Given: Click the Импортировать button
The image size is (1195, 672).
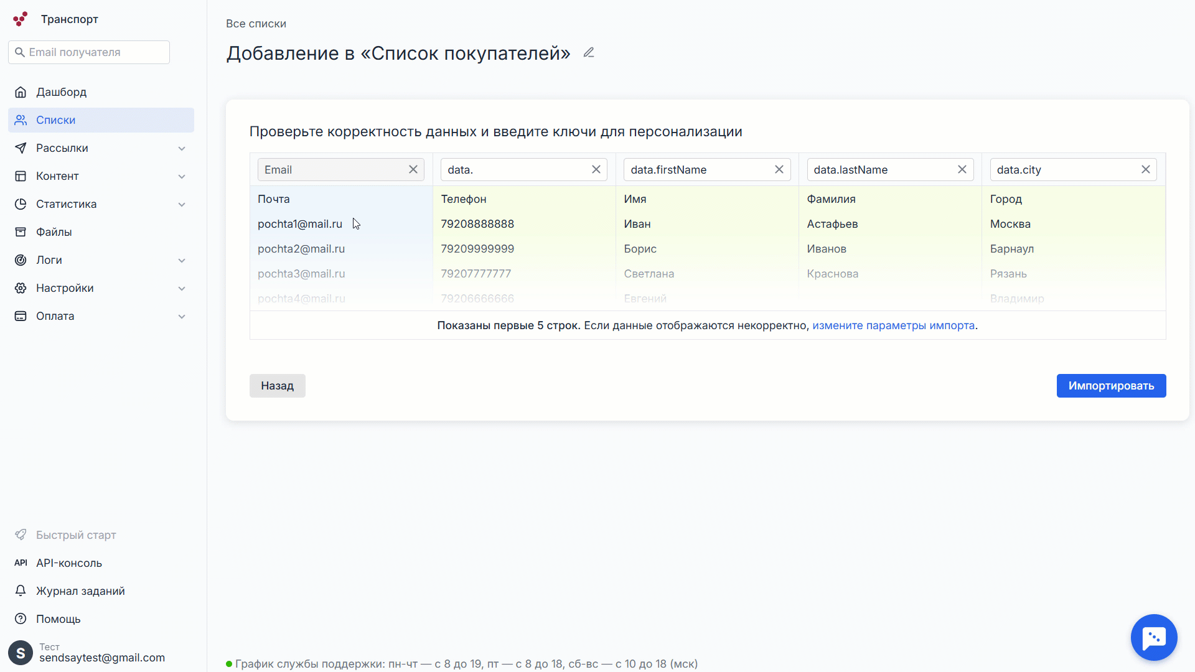Looking at the screenshot, I should coord(1111,386).
